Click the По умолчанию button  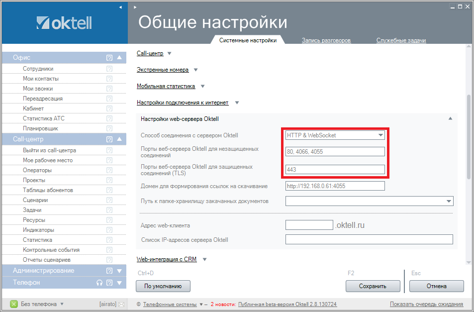(x=163, y=286)
